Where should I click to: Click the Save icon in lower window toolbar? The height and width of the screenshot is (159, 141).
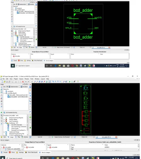(7, 82)
